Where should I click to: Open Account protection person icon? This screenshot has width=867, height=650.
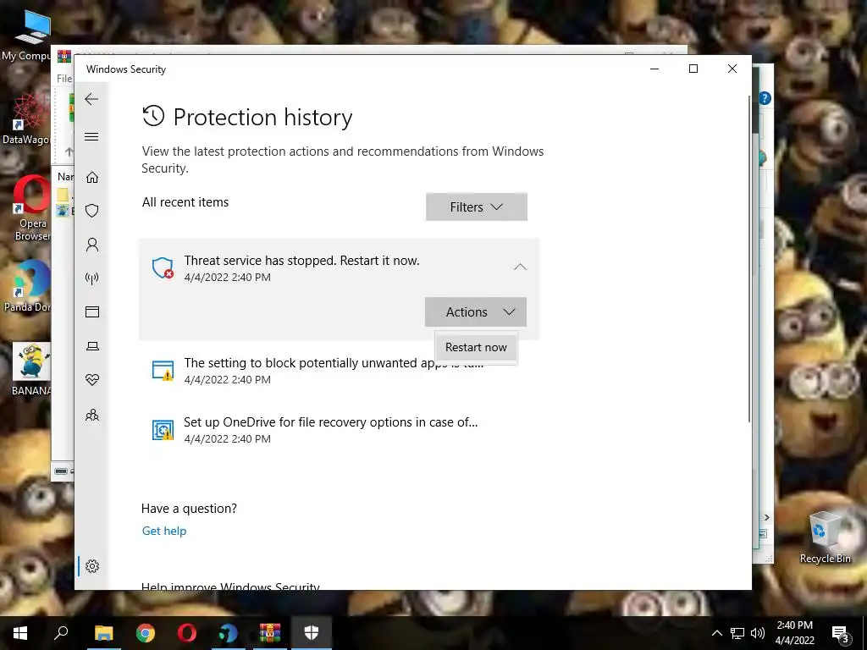point(92,245)
